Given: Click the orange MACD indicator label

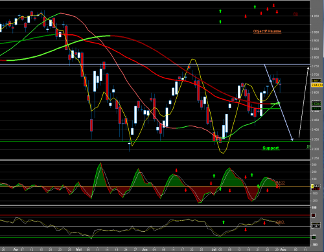Looking at the screenshot, I should click(281, 183).
